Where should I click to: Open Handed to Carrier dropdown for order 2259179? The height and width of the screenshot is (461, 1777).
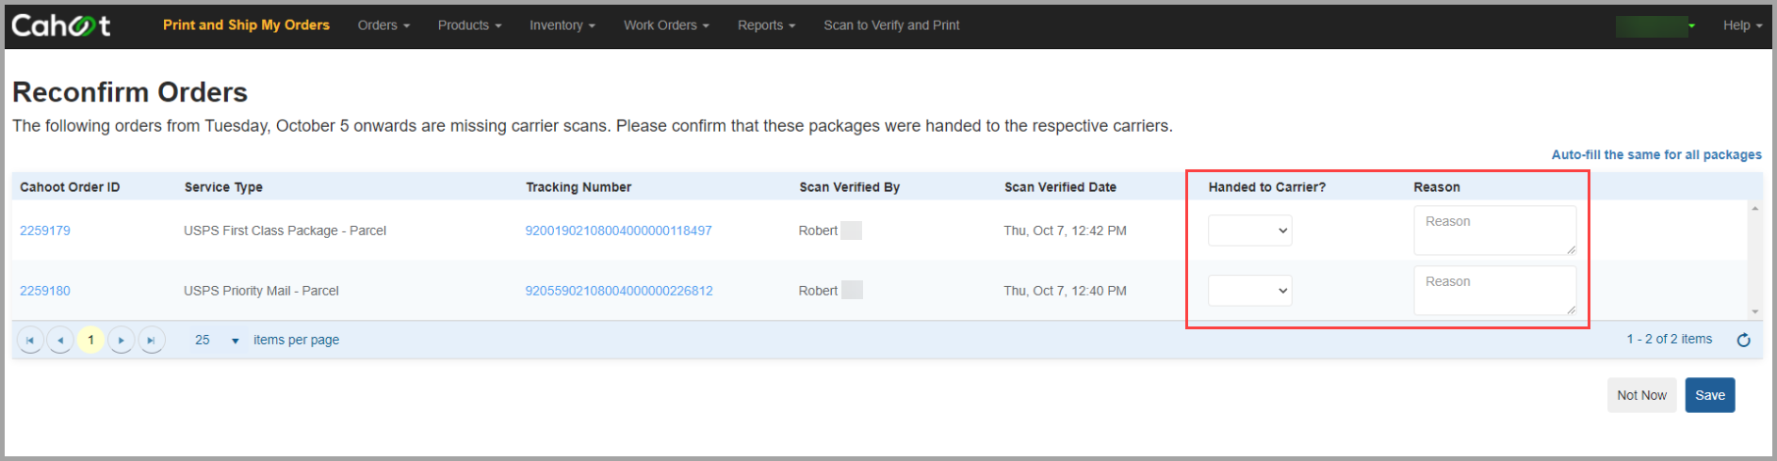pyautogui.click(x=1249, y=230)
